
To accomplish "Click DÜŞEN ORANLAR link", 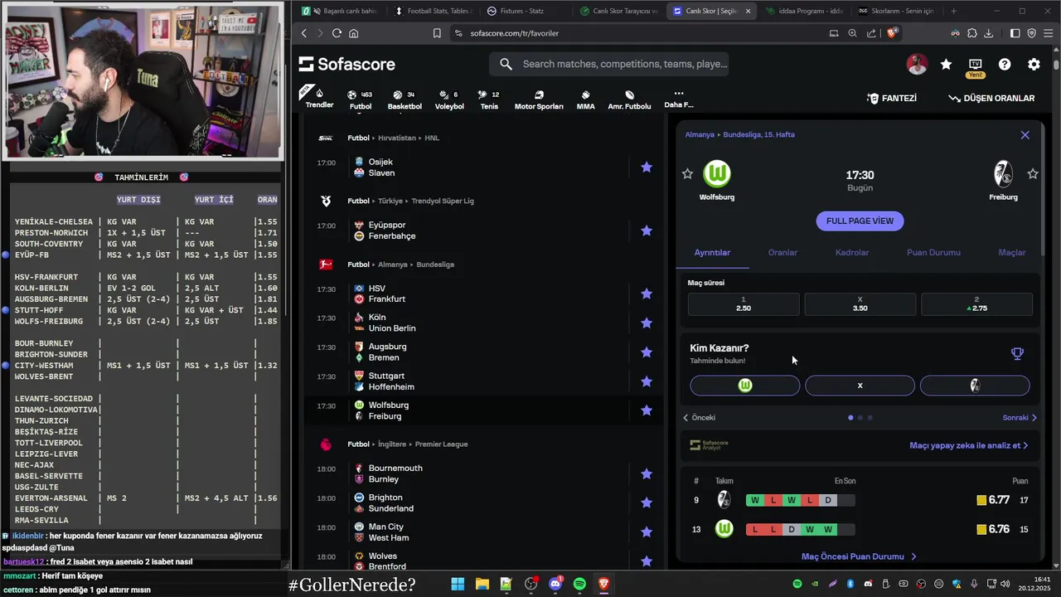I will point(991,98).
